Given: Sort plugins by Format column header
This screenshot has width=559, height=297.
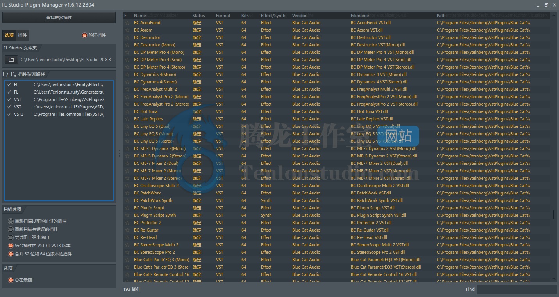Looking at the screenshot, I should pyautogui.click(x=223, y=16).
